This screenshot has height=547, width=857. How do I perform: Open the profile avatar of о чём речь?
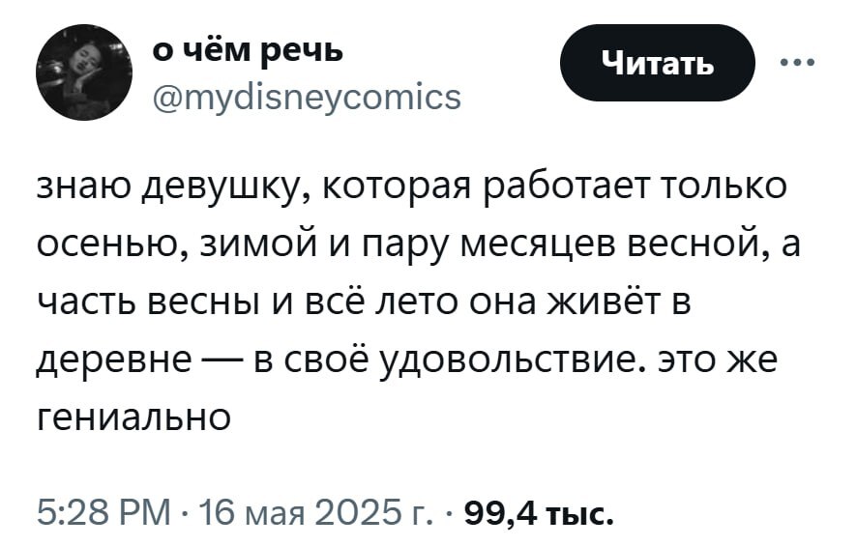pos(79,73)
